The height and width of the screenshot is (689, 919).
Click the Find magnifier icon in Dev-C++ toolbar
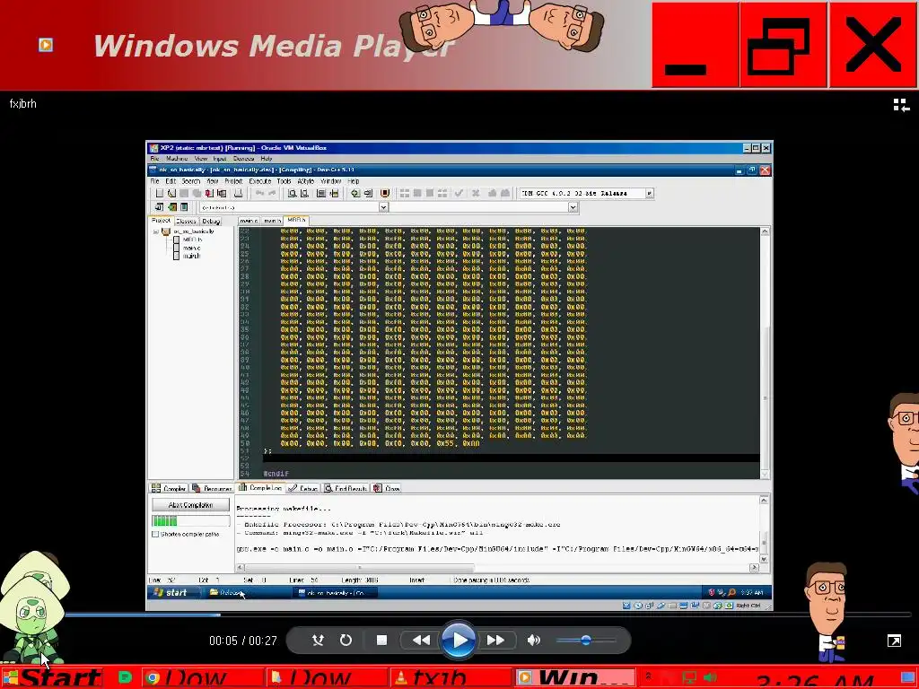coord(292,194)
